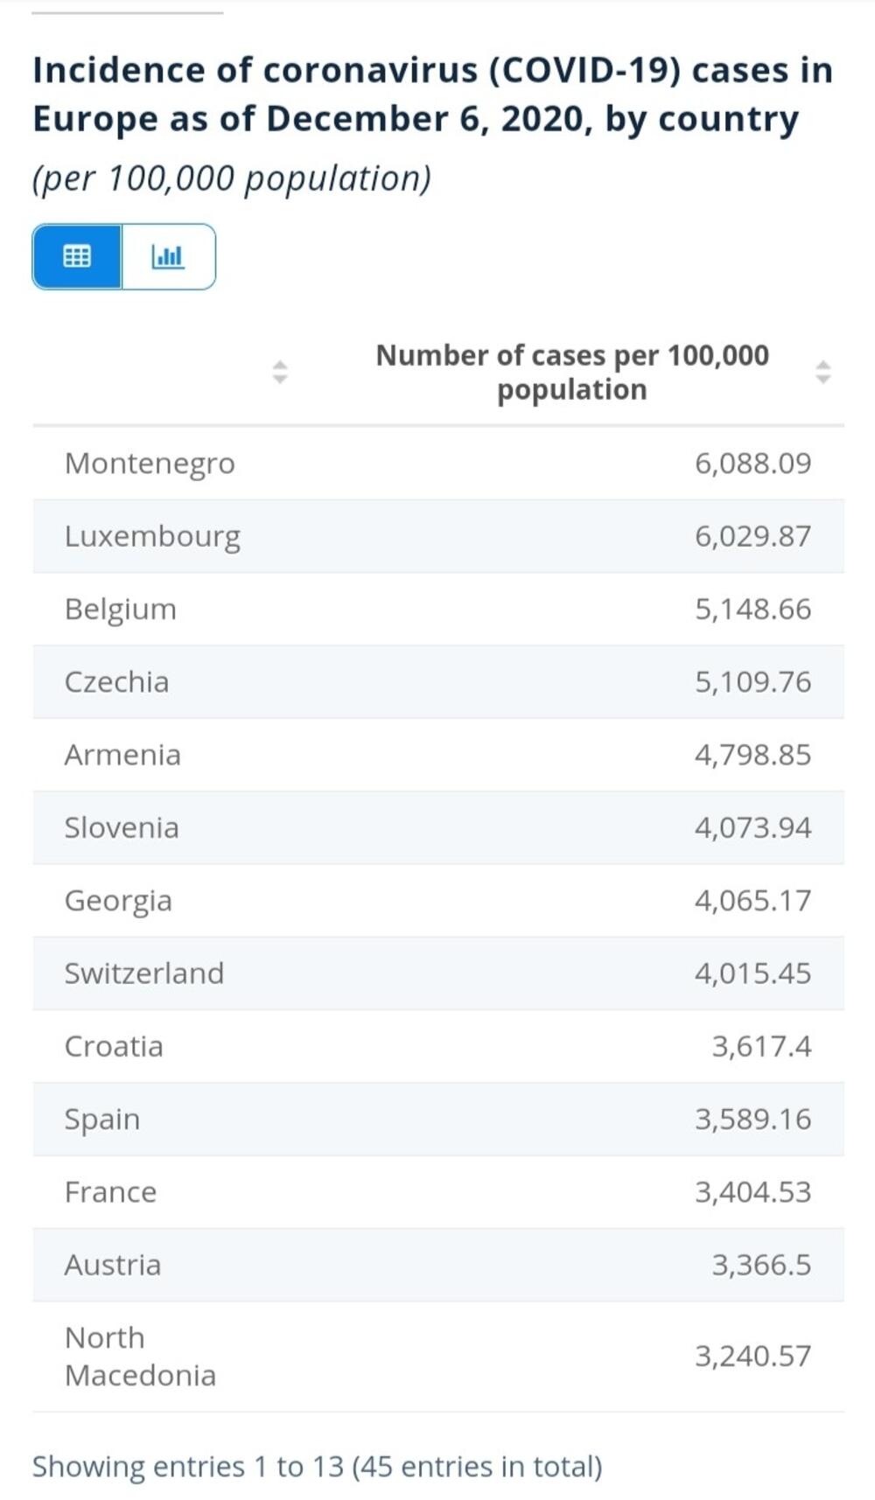Sort by country name column arrows
This screenshot has width=875, height=1500.
click(x=279, y=372)
